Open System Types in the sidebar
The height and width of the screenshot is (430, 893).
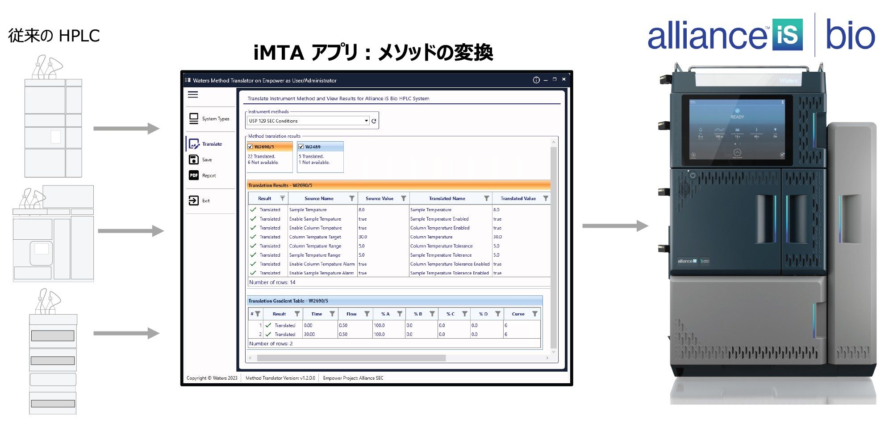[209, 119]
